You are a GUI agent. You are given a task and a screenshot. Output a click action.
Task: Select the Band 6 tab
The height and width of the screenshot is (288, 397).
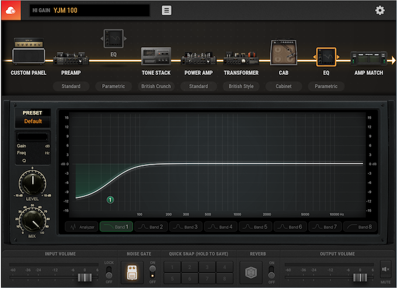[290, 227]
